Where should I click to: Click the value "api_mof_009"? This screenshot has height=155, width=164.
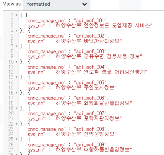(90, 145)
